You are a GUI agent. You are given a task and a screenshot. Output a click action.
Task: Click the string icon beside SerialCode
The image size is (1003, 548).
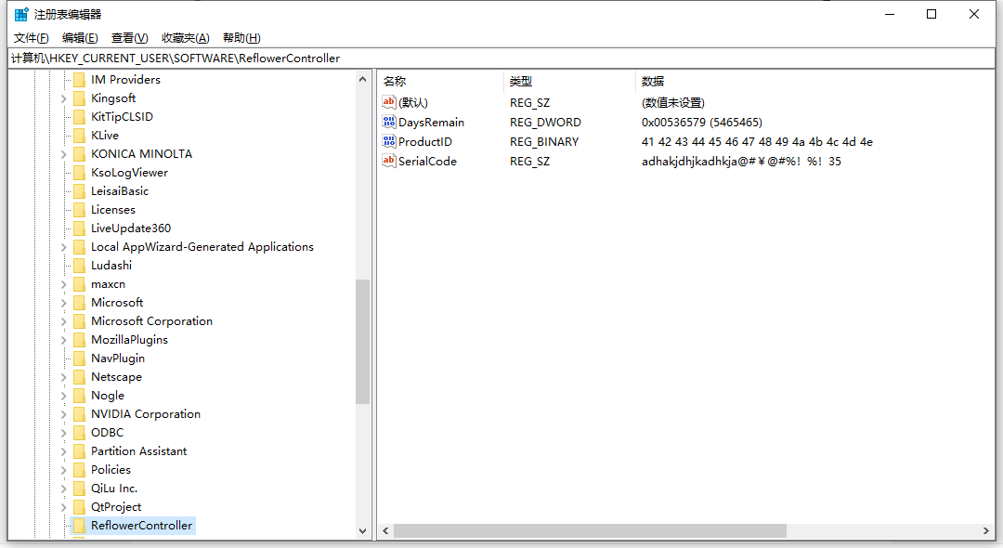tap(388, 161)
